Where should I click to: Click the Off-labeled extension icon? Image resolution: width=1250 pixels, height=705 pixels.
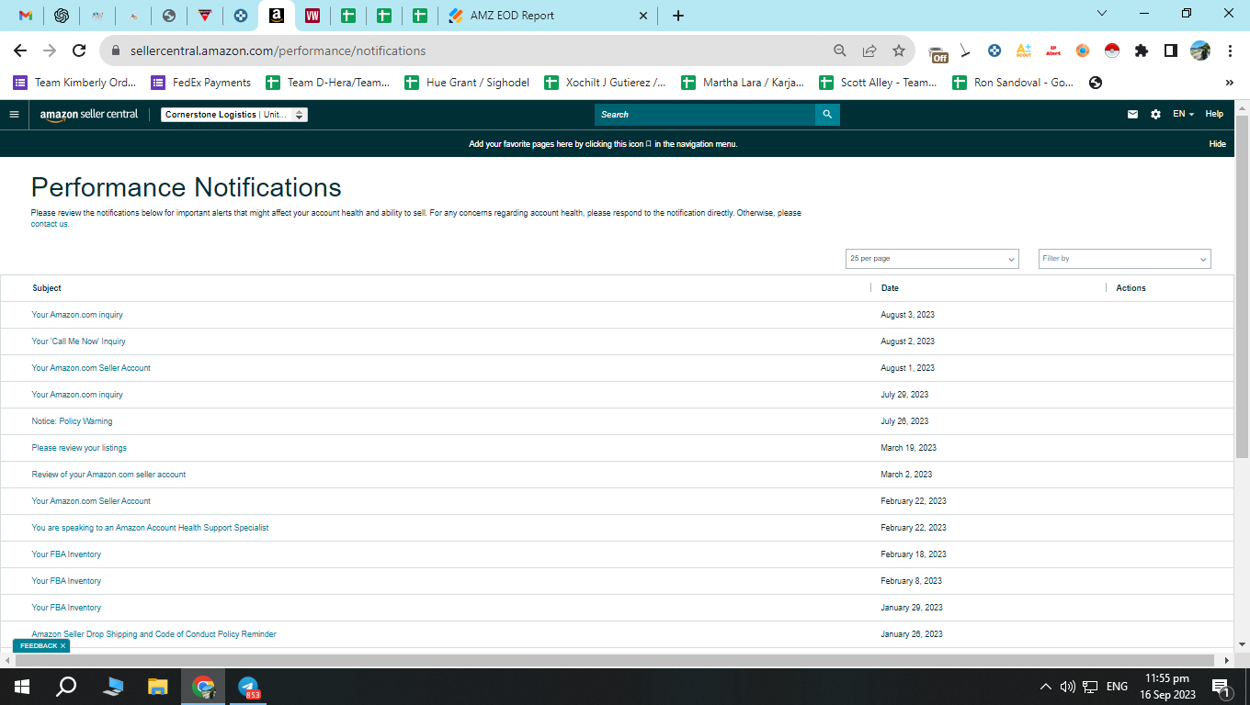[937, 53]
